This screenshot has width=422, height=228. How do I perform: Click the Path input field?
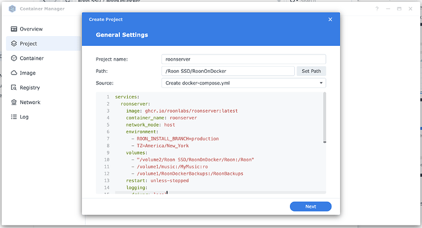point(228,71)
